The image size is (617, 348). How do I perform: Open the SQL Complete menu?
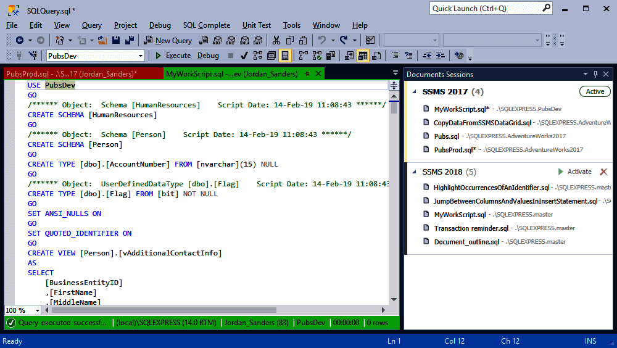[206, 25]
